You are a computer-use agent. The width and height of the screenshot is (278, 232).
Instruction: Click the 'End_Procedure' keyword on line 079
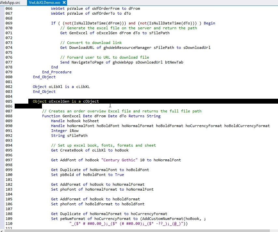(57, 72)
